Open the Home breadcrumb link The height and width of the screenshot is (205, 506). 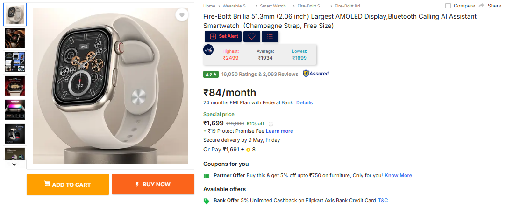pyautogui.click(x=209, y=6)
